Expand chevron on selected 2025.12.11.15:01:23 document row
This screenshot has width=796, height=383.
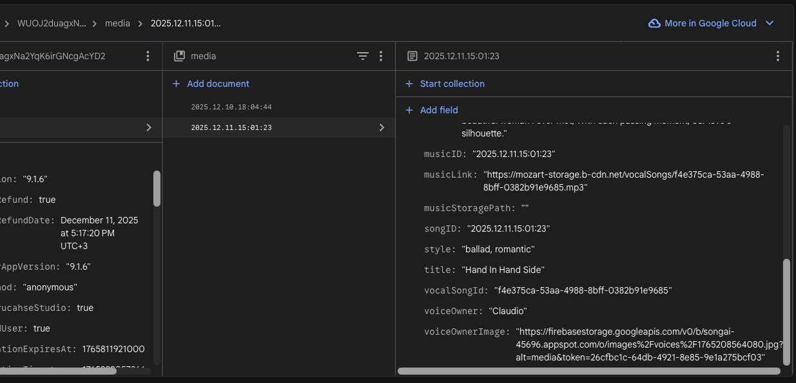pyautogui.click(x=382, y=127)
